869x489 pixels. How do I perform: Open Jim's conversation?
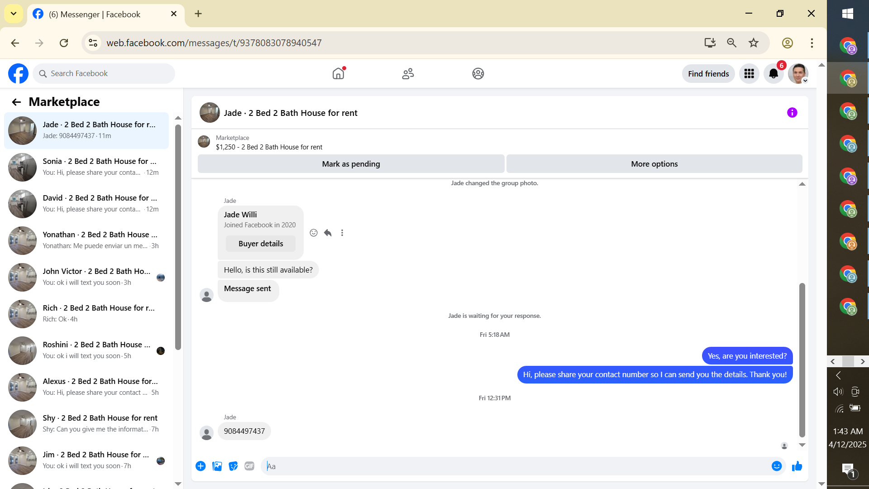[x=86, y=460]
